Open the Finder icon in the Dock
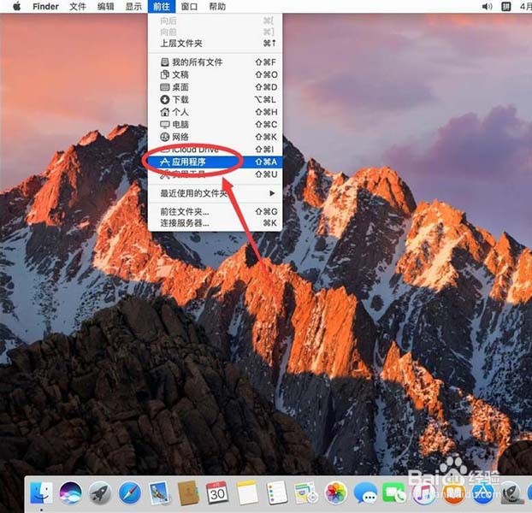The image size is (532, 513). 41,492
